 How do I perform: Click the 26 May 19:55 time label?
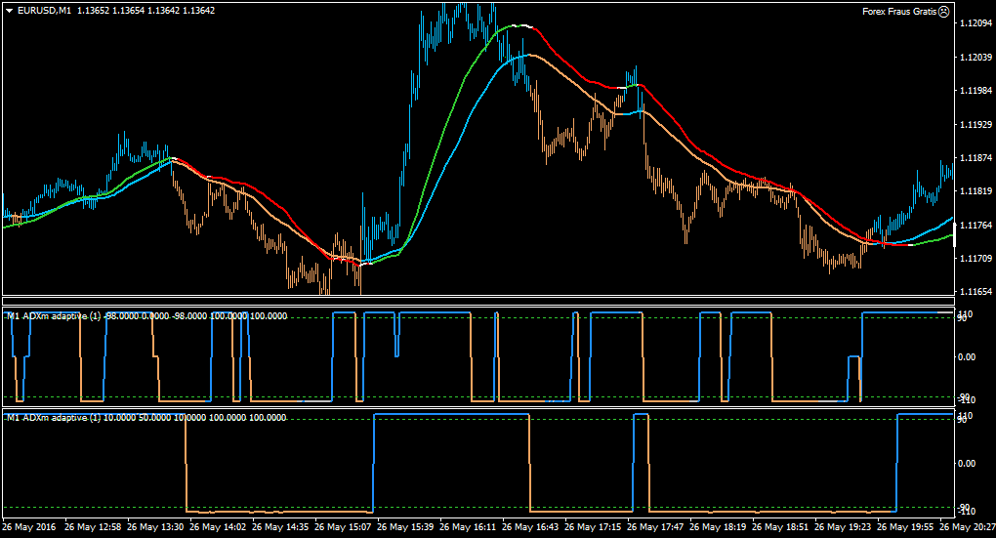click(905, 527)
